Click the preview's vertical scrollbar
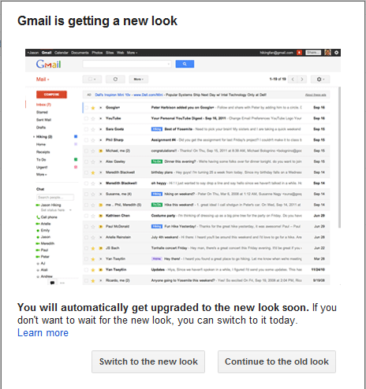Viewport: 366px width, 389px height. 339,157
